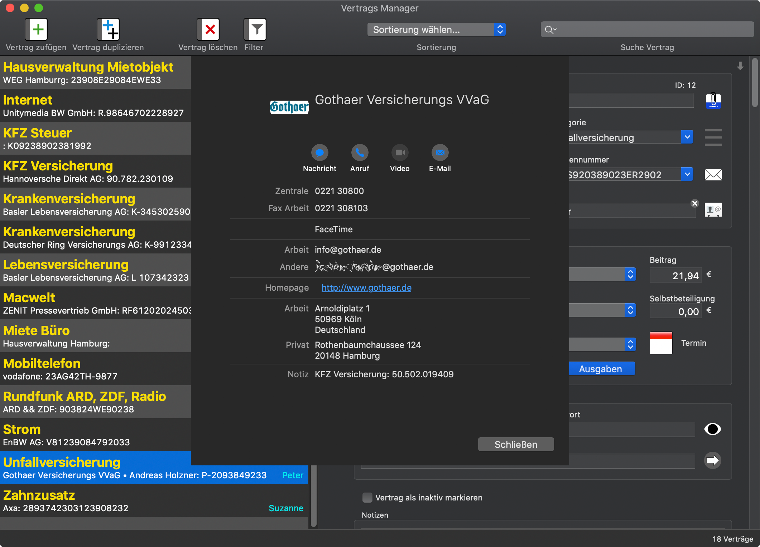
Task: Click the Notiz KFZ Versicherung text
Action: [384, 374]
